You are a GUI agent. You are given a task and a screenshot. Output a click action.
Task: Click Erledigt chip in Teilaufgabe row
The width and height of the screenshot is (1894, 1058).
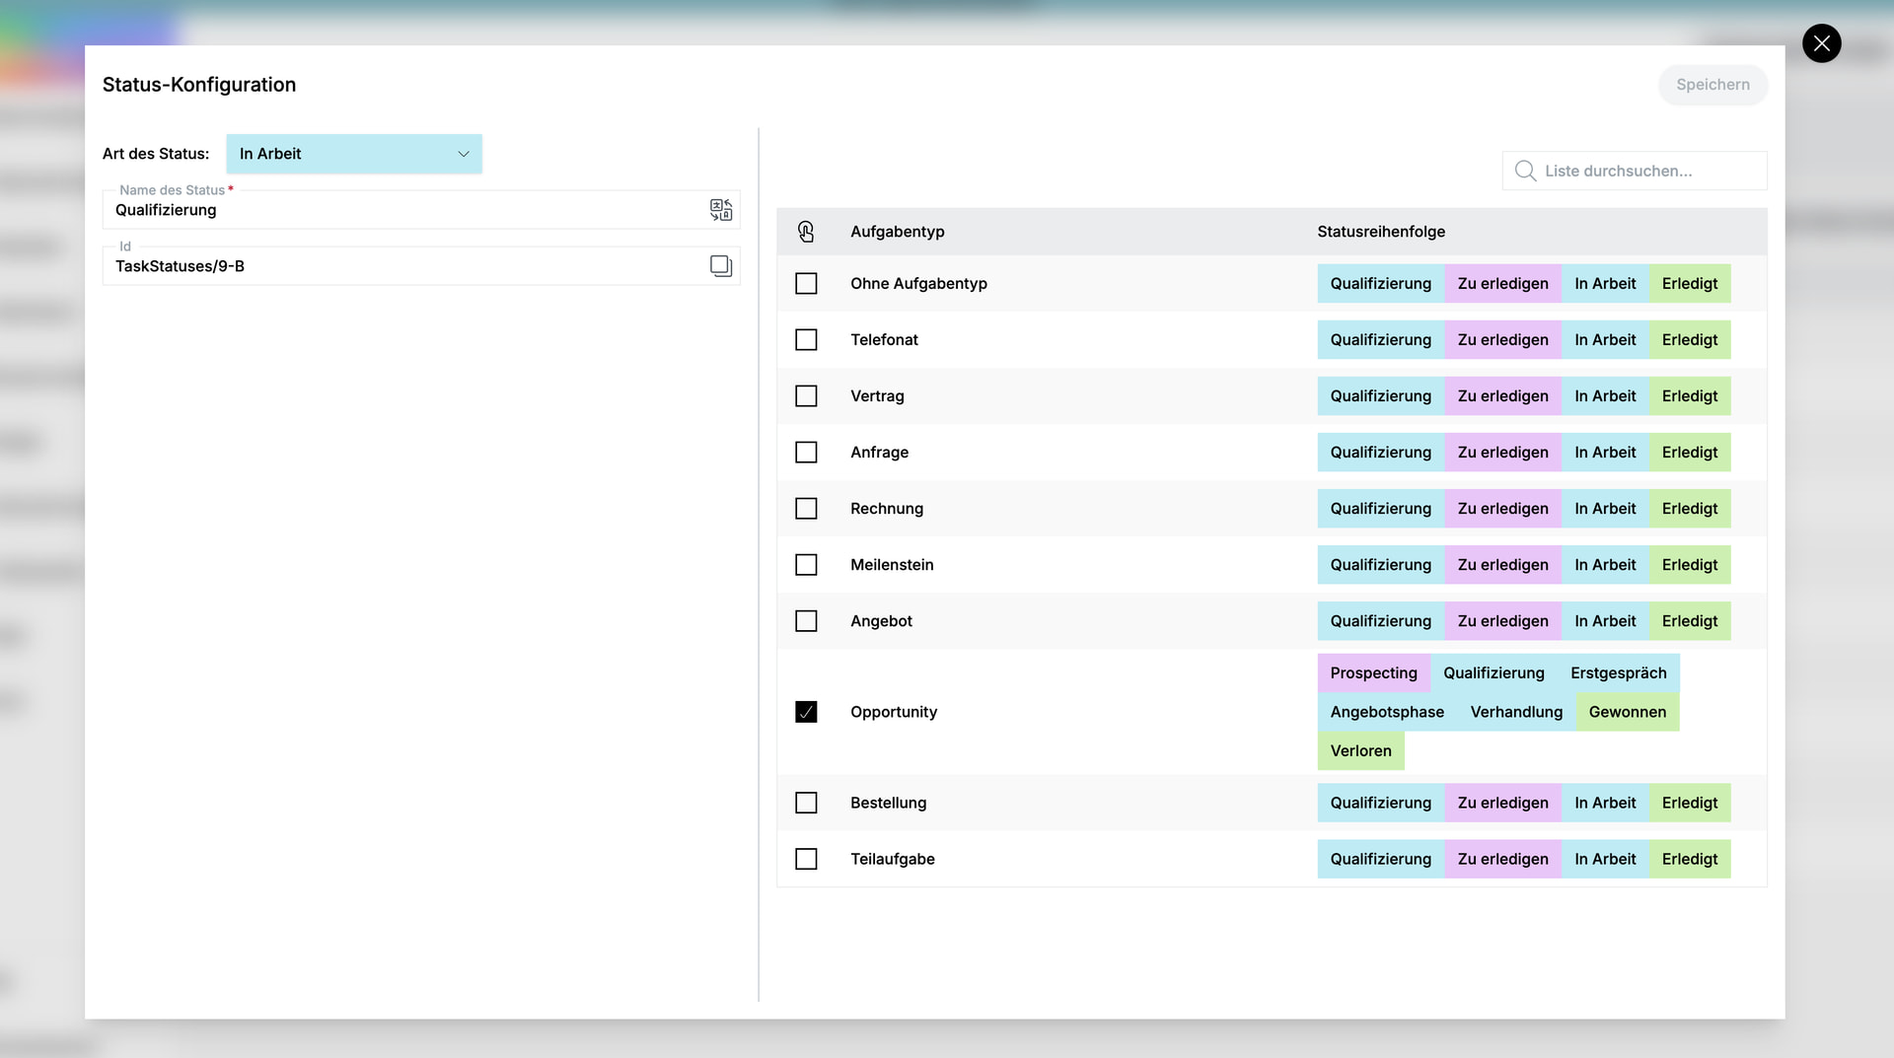[1689, 859]
